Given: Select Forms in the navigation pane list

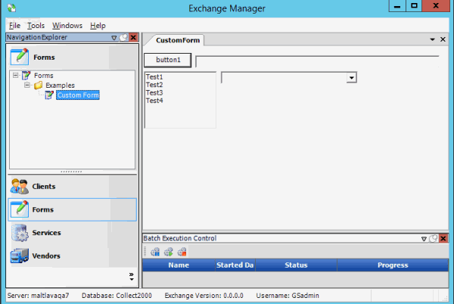Looking at the screenshot, I should coord(42,209).
